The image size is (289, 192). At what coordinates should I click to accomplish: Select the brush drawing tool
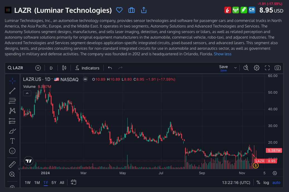click(12, 131)
